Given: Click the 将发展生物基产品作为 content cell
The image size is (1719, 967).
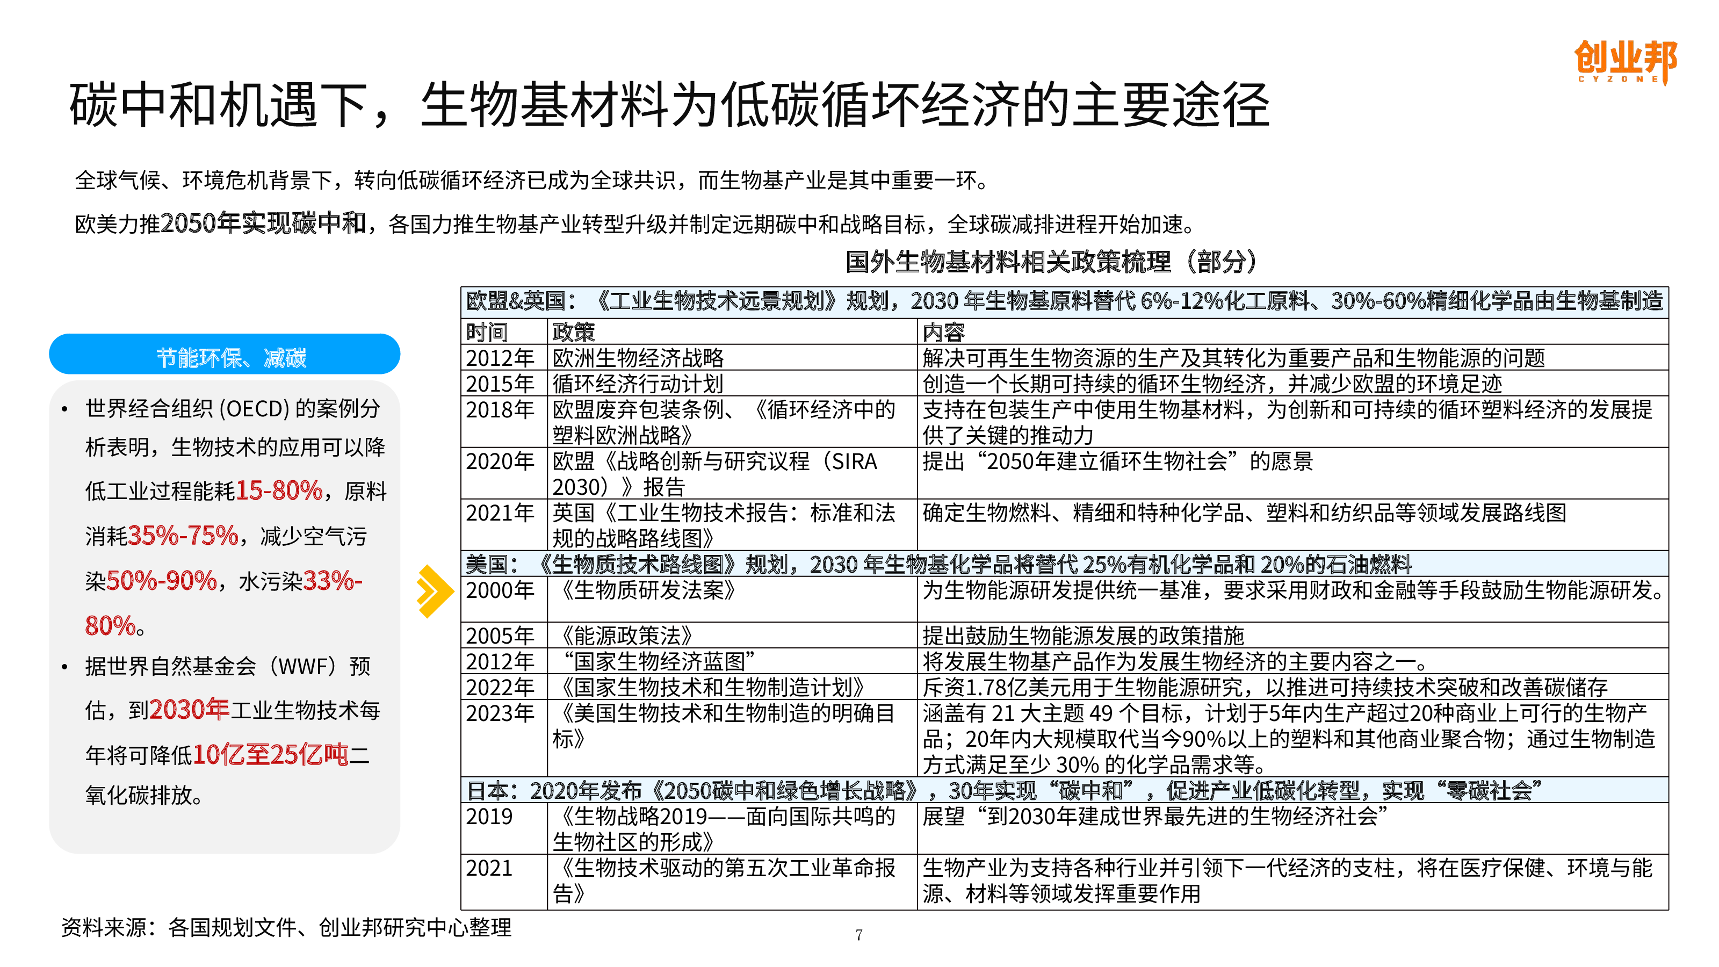Looking at the screenshot, I should click(1292, 661).
